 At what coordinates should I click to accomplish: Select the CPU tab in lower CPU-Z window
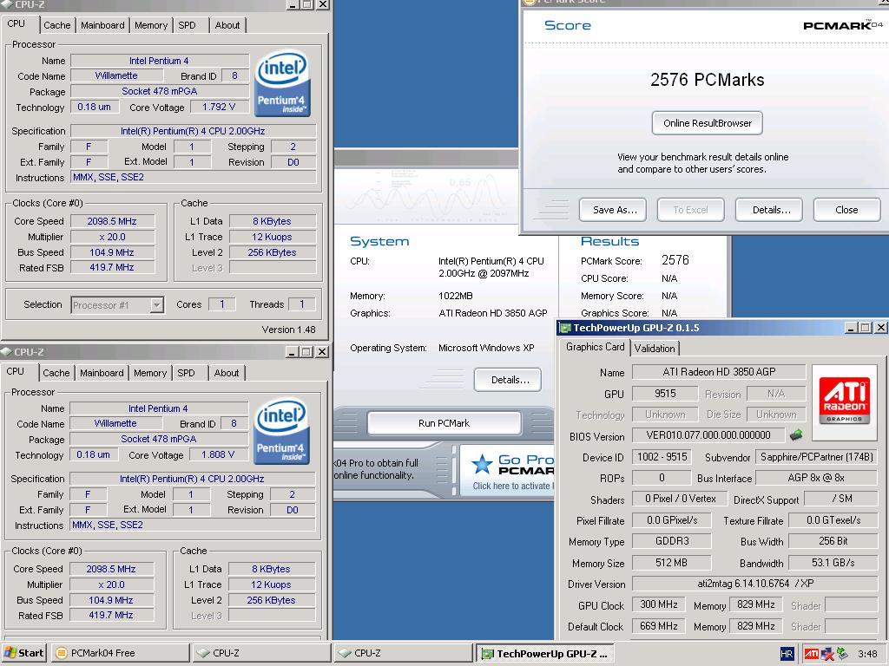click(16, 371)
